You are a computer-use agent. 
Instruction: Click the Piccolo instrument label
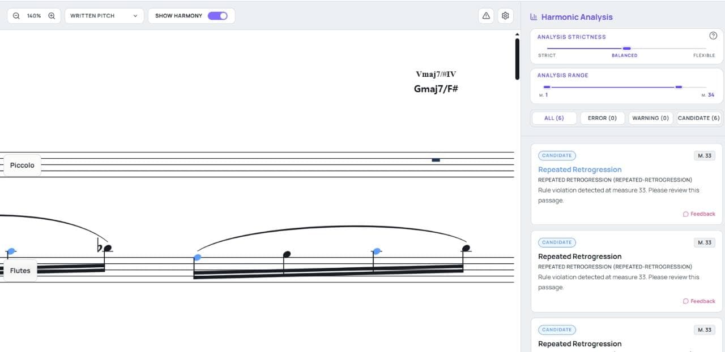(x=22, y=166)
